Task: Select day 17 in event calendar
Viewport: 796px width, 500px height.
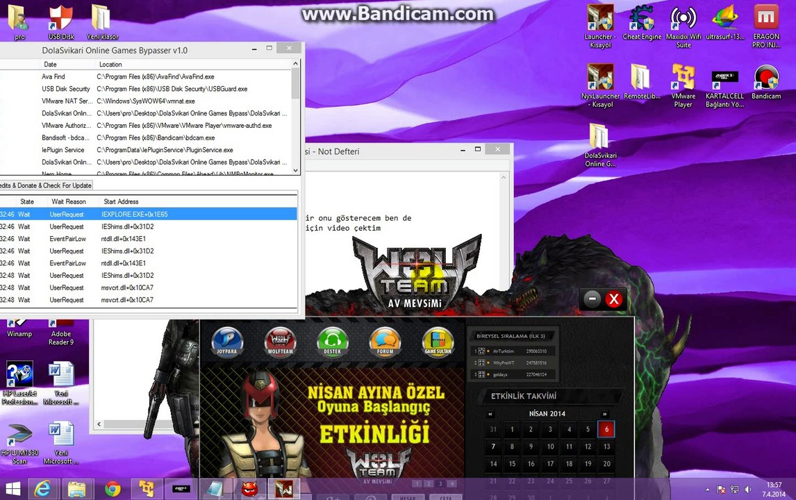Action: point(550,463)
